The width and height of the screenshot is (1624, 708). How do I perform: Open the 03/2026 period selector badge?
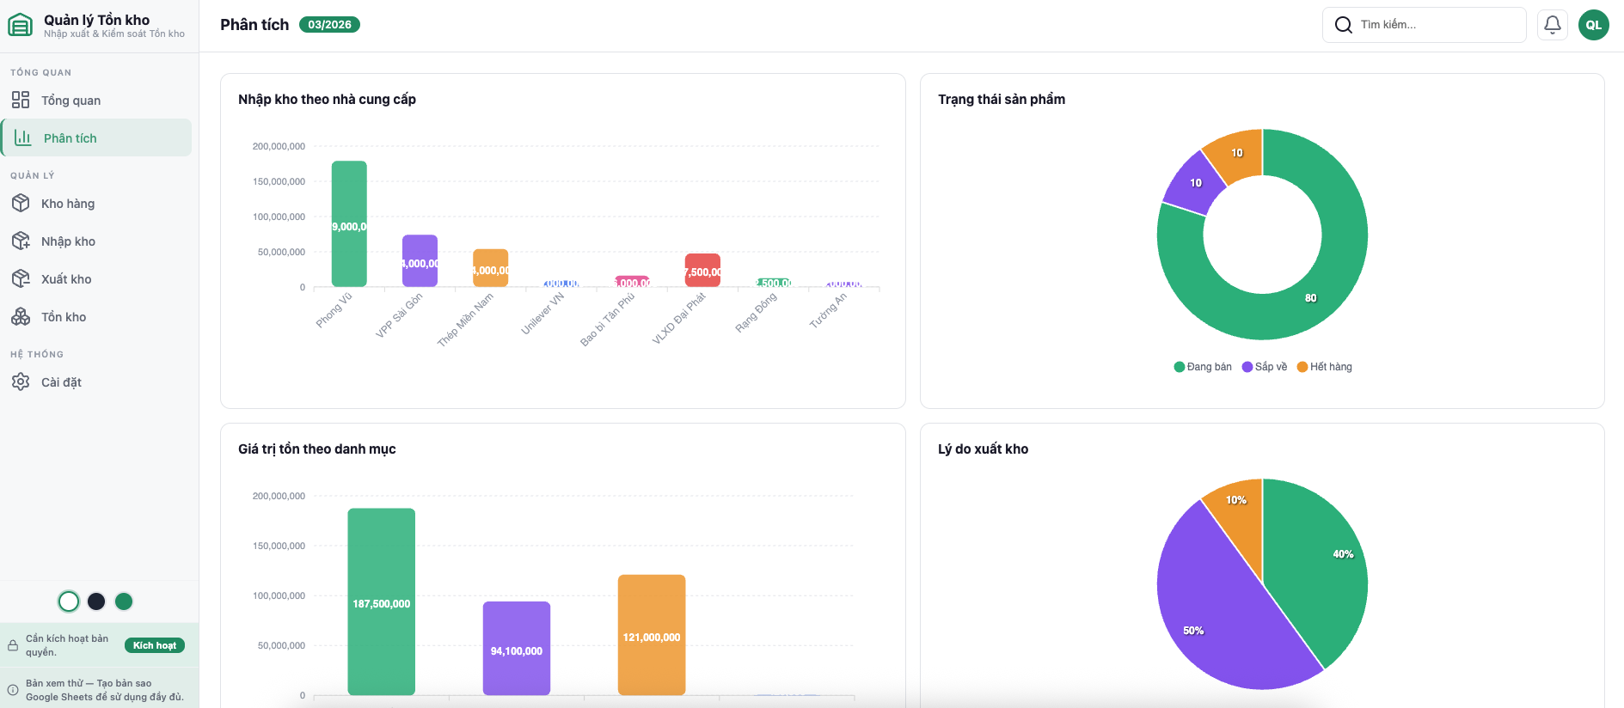coord(329,25)
